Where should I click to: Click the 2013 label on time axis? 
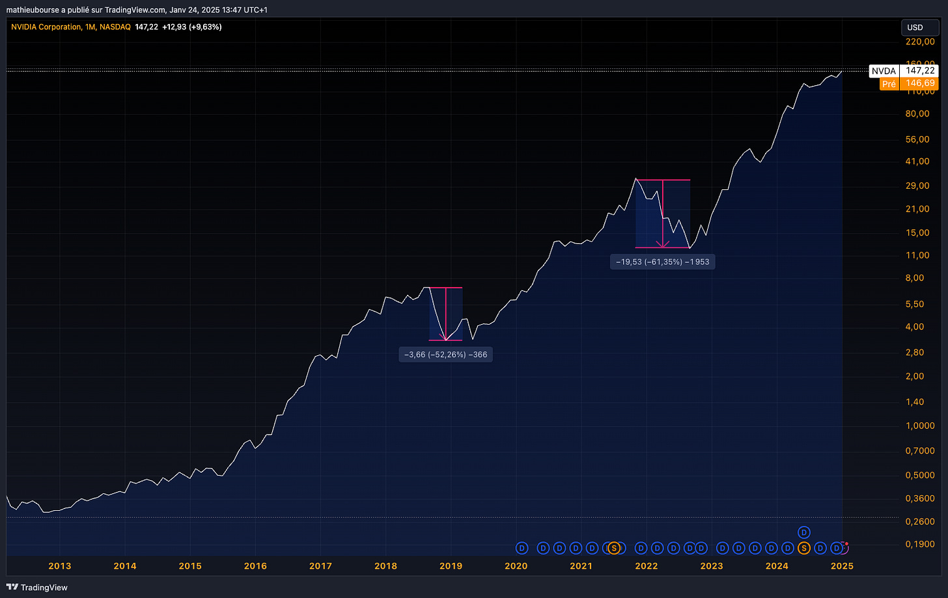tap(60, 565)
